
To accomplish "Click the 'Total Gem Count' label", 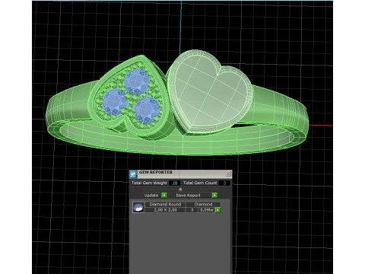I will tap(200, 183).
